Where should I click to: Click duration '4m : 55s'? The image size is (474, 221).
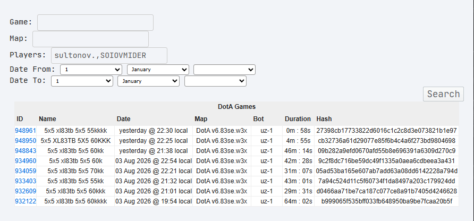298,141
